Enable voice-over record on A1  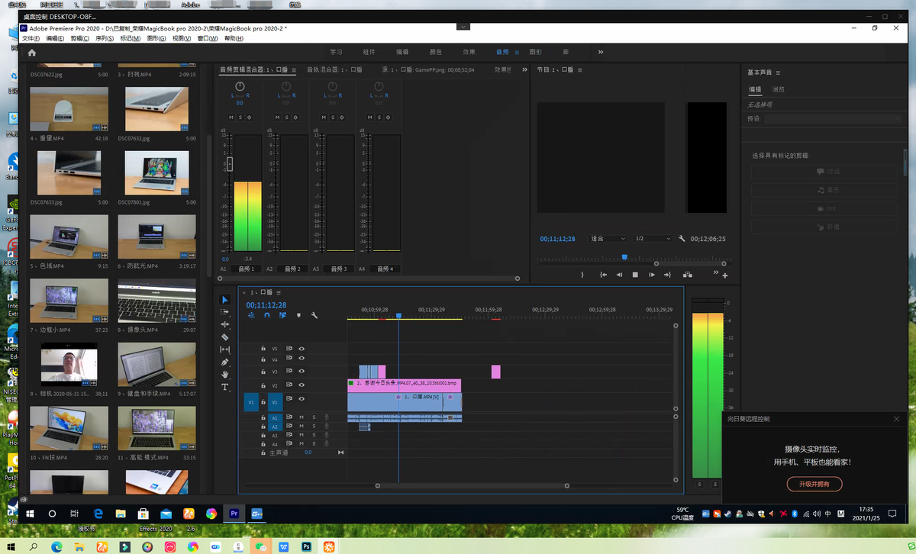pyautogui.click(x=327, y=417)
